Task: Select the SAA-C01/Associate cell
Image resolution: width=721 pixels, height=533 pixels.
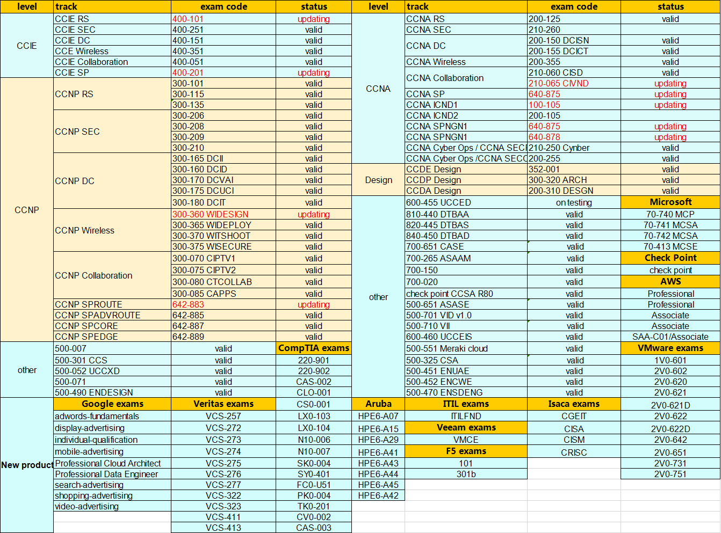Action: 670,337
